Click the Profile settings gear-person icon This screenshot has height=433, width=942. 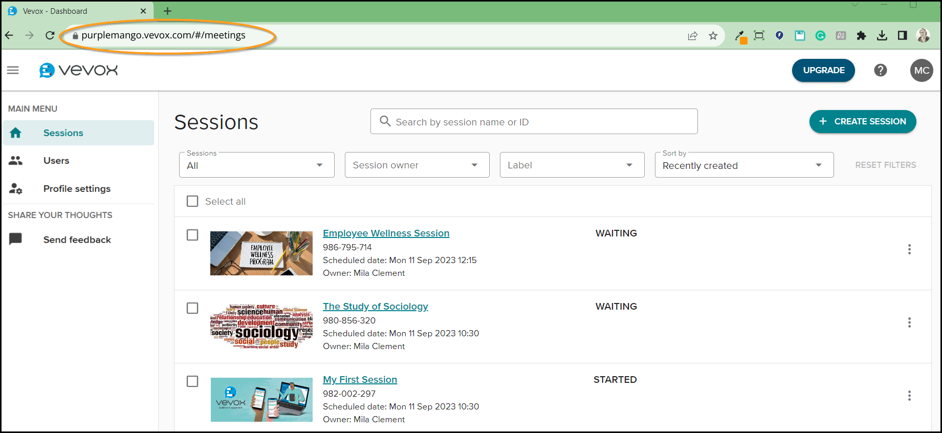click(x=15, y=189)
